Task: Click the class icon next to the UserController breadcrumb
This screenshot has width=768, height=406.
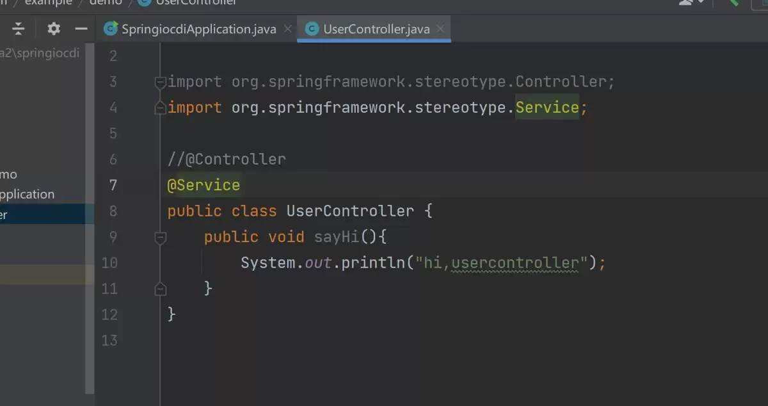Action: click(x=144, y=3)
